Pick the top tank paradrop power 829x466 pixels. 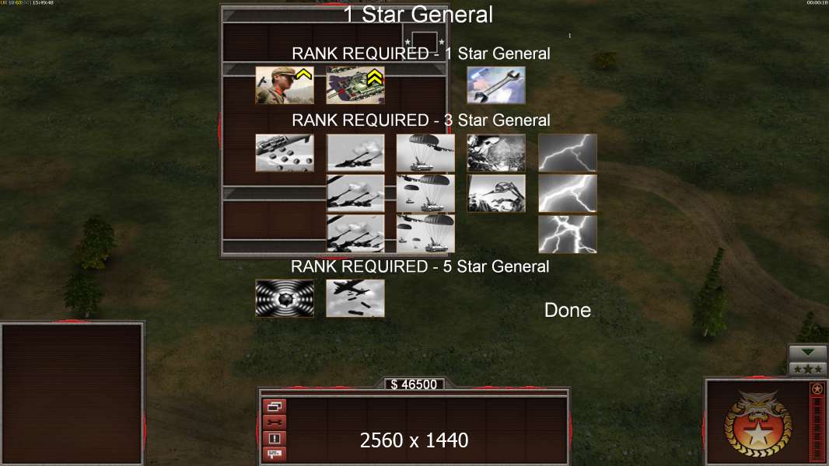pyautogui.click(x=425, y=153)
